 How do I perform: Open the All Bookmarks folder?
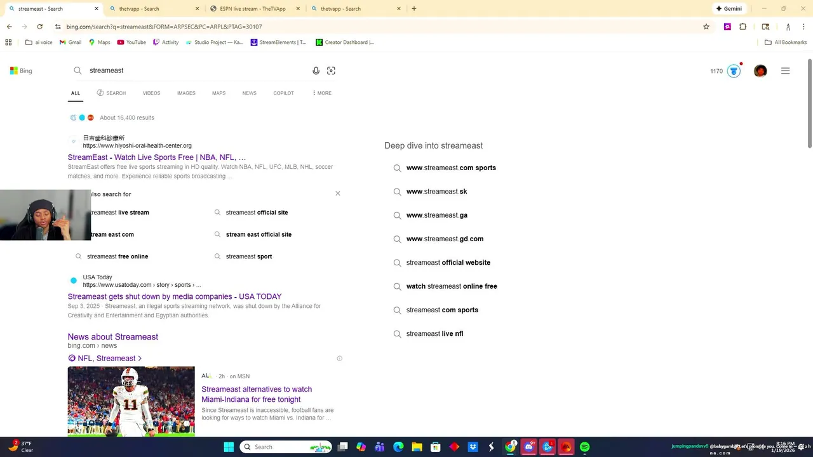[x=786, y=43]
